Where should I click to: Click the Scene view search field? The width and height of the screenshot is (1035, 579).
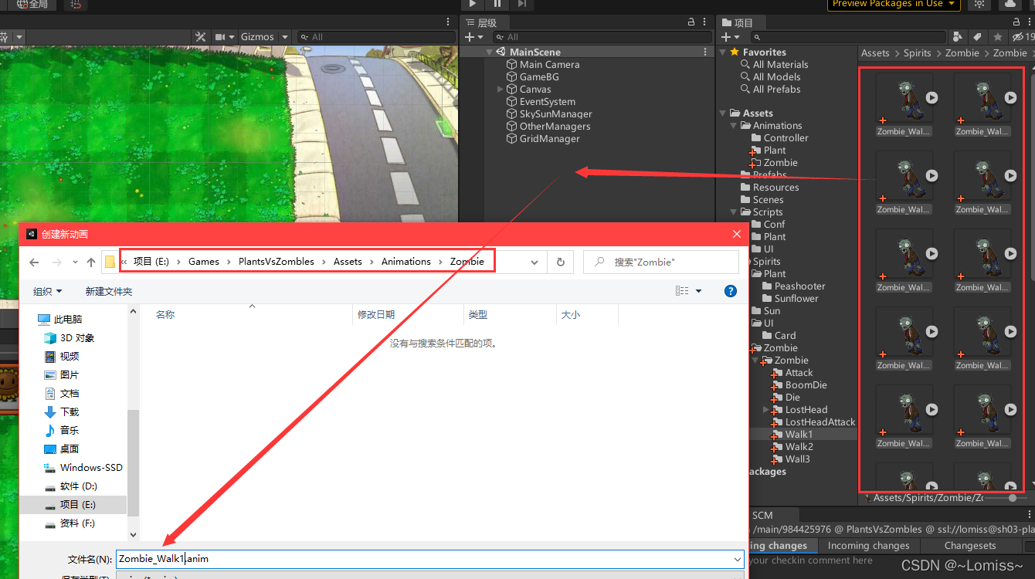click(376, 37)
